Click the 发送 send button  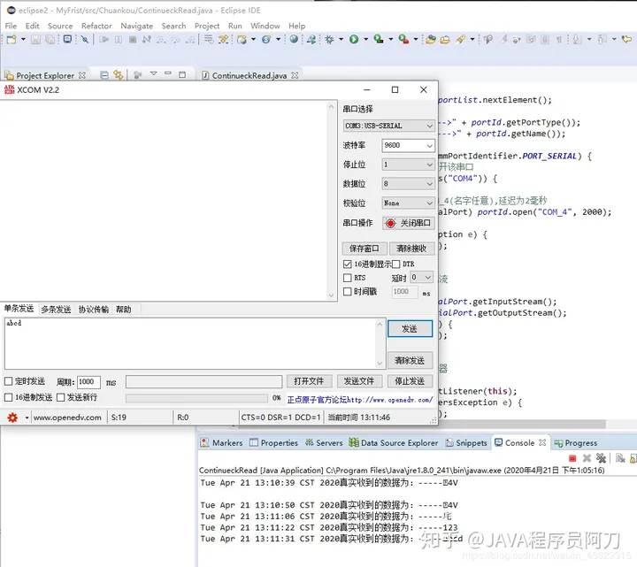coord(410,328)
